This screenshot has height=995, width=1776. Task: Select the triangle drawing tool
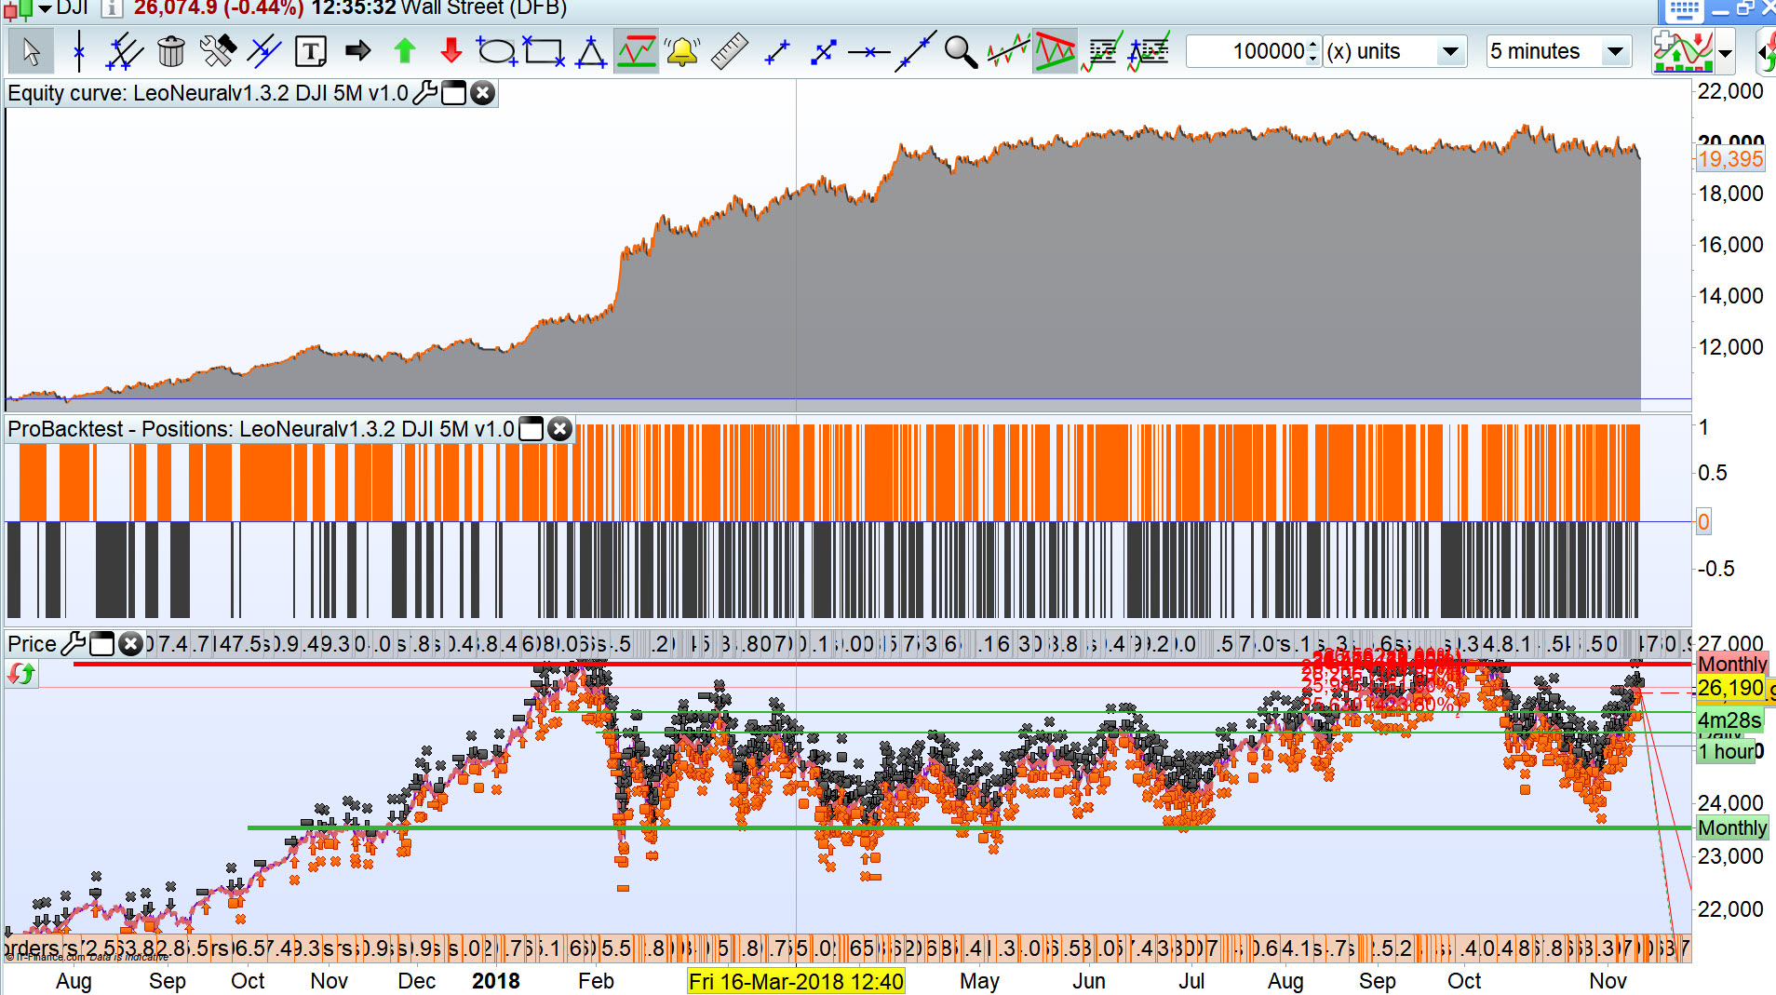click(590, 51)
